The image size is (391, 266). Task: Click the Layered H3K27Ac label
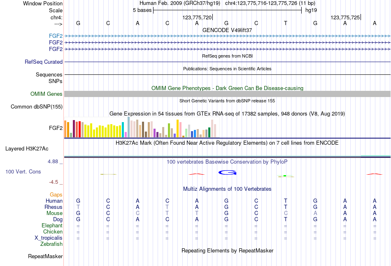pos(27,149)
